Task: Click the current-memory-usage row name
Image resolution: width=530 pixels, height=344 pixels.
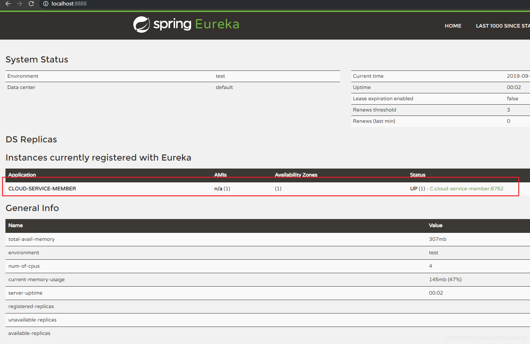Action: pos(37,279)
